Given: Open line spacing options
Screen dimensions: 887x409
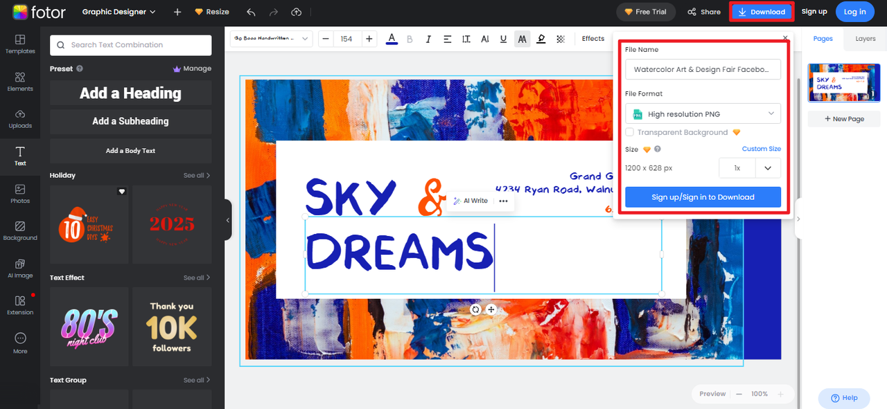Looking at the screenshot, I should [x=466, y=39].
